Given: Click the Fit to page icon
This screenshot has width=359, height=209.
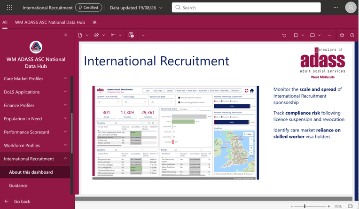Looking at the screenshot, I should pyautogui.click(x=350, y=206).
